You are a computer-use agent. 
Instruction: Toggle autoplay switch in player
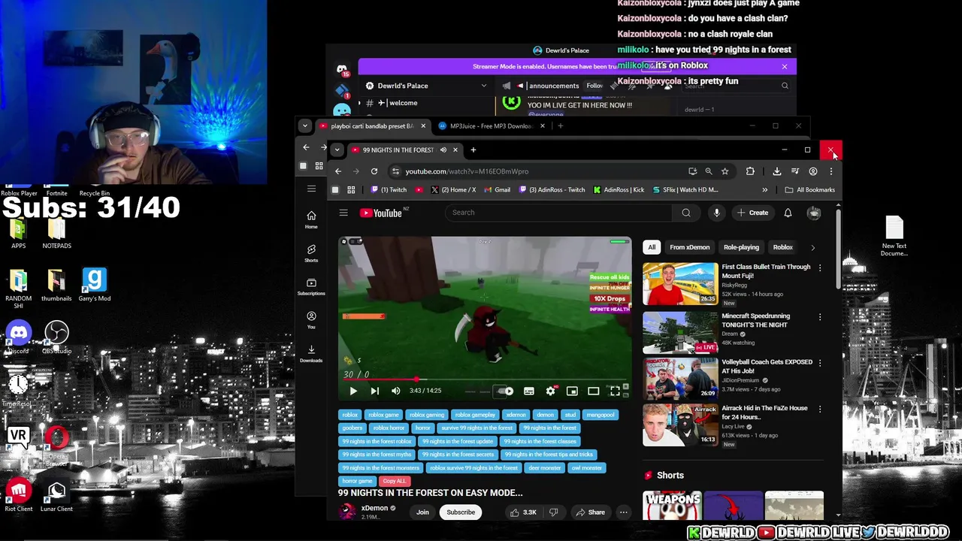505,391
